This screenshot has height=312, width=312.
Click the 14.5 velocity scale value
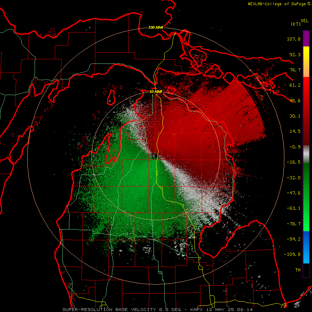tap(295, 131)
